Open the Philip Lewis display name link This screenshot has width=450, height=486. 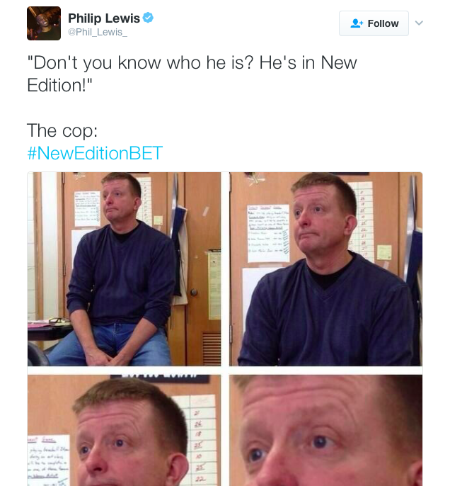(104, 18)
